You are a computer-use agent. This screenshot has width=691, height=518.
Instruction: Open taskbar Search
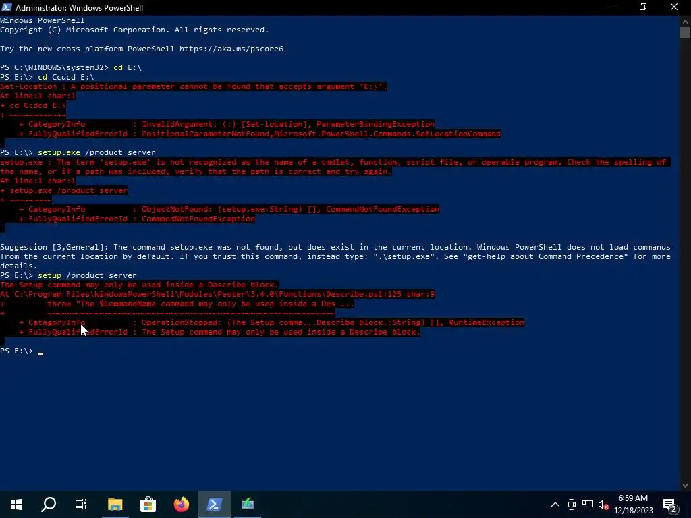pos(49,505)
